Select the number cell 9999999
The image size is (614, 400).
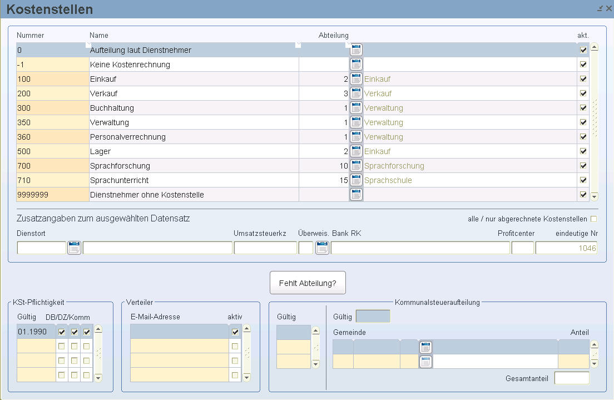(53, 195)
